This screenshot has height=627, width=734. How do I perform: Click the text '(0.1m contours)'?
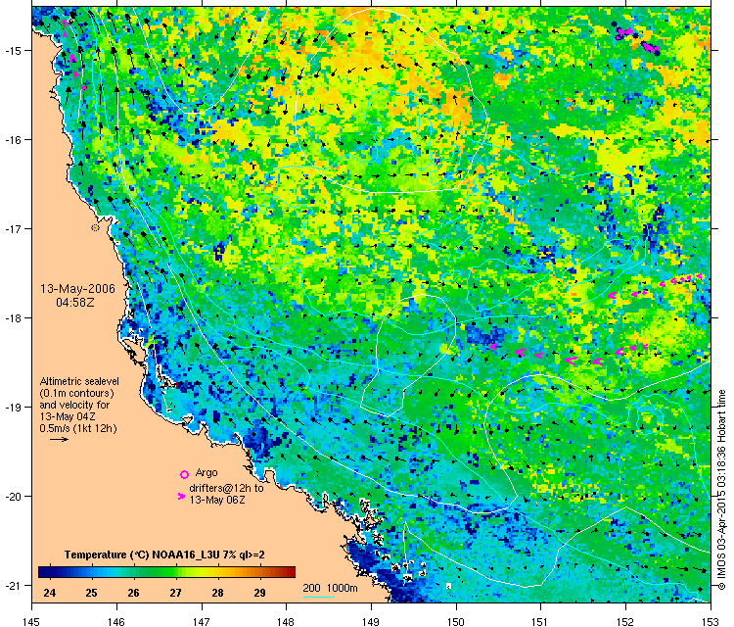point(76,393)
